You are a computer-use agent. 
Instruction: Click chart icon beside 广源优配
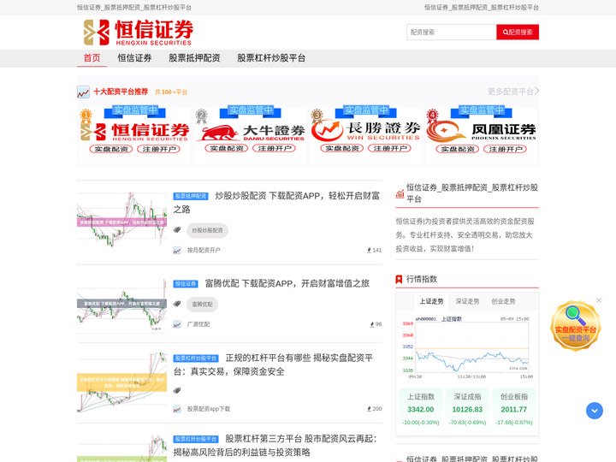click(x=177, y=324)
